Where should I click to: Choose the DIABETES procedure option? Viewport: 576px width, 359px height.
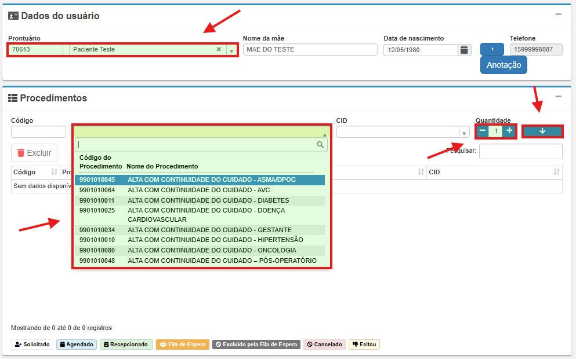(199, 201)
